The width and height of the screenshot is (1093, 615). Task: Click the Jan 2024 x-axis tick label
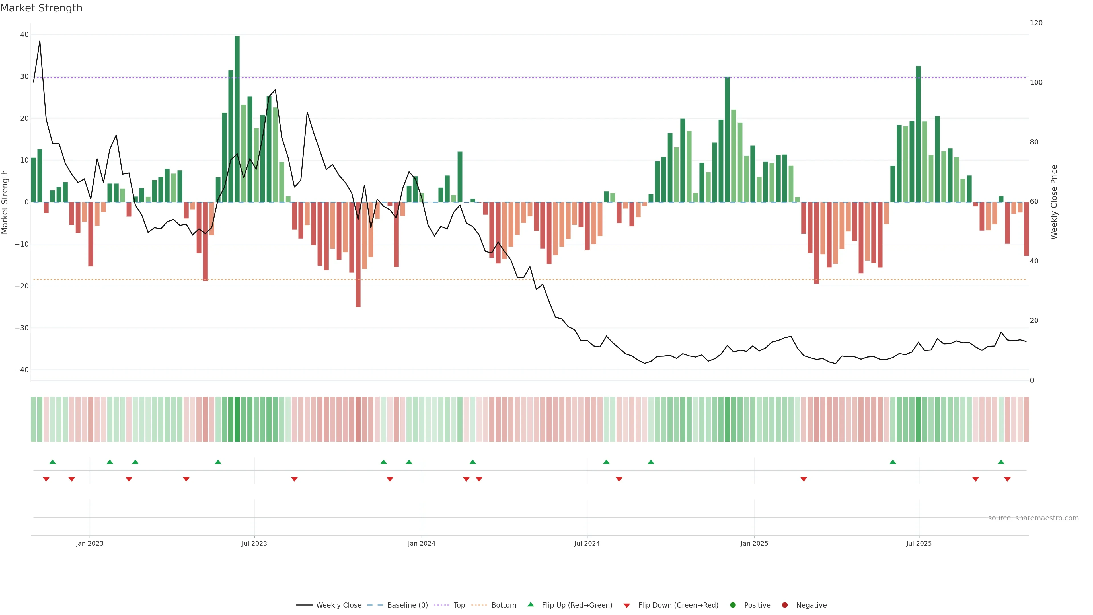pos(421,543)
